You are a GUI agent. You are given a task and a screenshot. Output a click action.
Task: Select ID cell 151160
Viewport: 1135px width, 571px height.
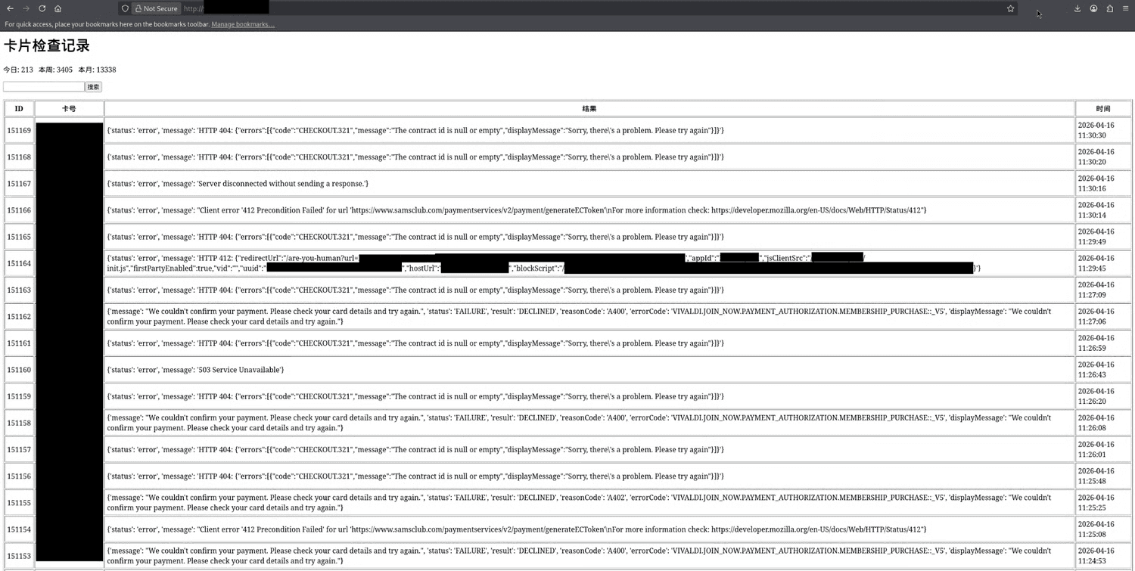click(x=19, y=370)
